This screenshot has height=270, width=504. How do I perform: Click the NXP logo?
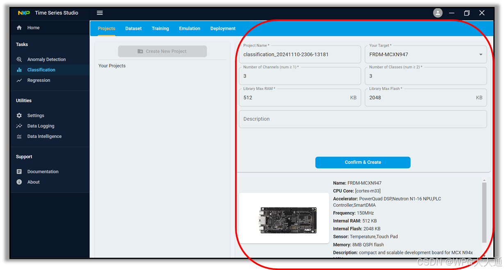24,13
